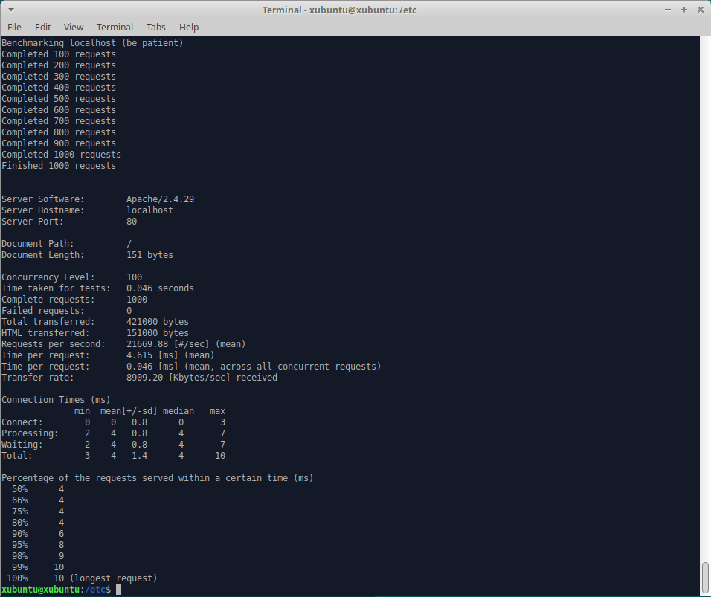Viewport: 711px width, 597px height.
Task: Click the 'xubuntu@xubuntu' green prompt text
Action: (40, 590)
